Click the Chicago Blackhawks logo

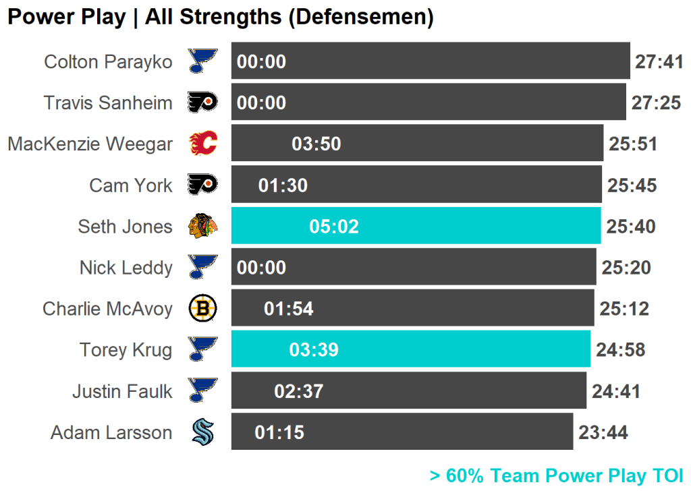(x=202, y=226)
